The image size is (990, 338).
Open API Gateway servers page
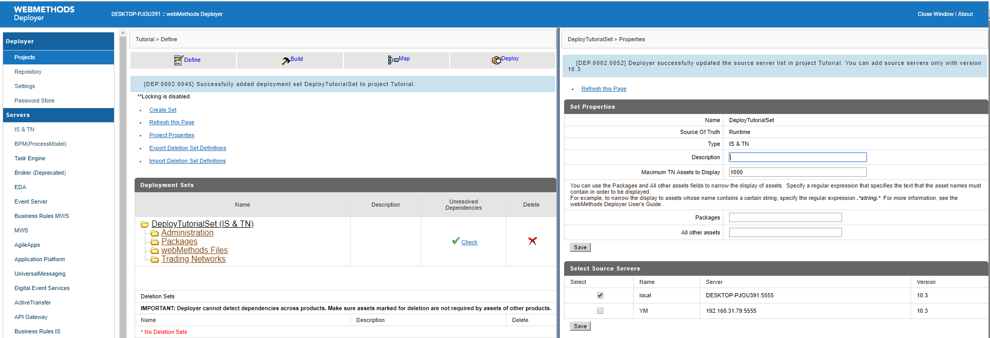31,317
